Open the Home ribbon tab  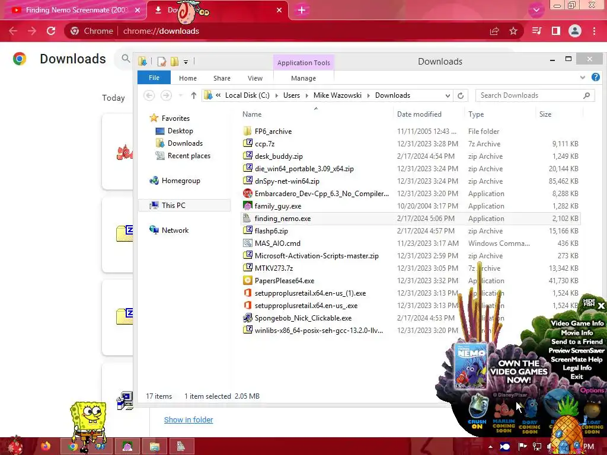[188, 78]
